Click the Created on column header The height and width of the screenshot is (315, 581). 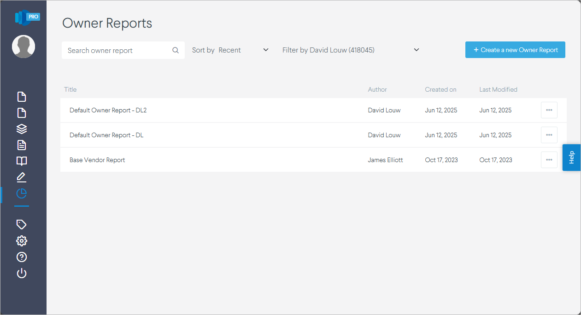tap(440, 89)
